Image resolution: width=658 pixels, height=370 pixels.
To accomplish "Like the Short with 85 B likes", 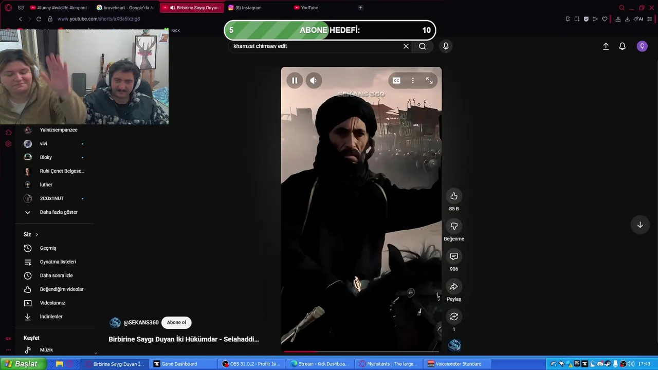I will pos(454,196).
